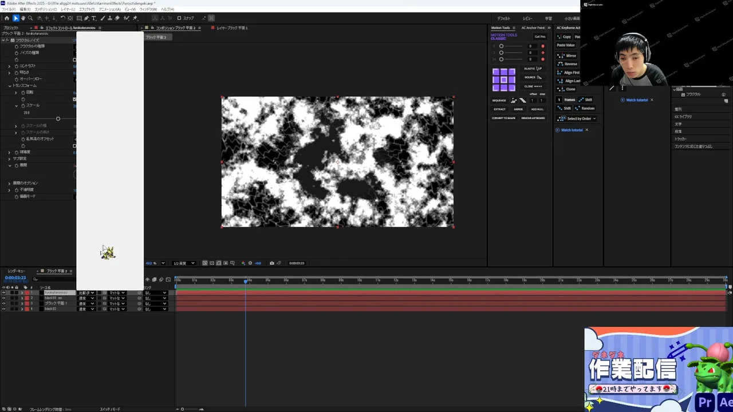Toggle stopwatch for 展開 property
The height and width of the screenshot is (412, 733).
tap(17, 166)
